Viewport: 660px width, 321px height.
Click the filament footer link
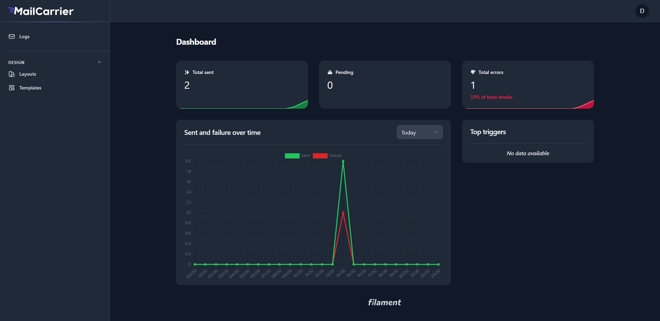[x=384, y=302]
